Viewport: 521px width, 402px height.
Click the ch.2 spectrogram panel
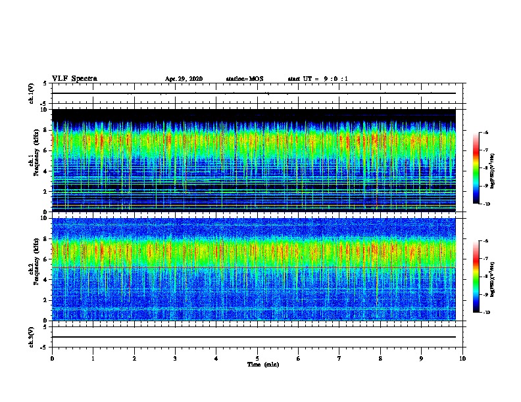[254, 269]
